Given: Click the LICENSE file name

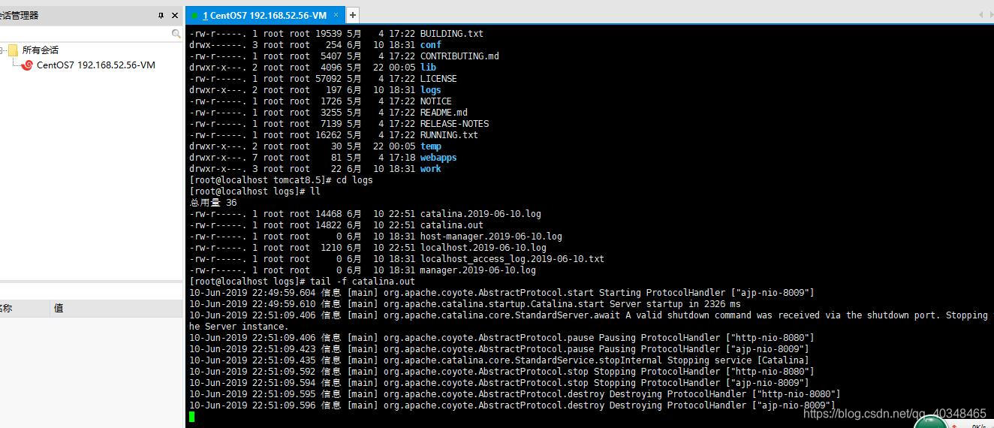Looking at the screenshot, I should click(438, 79).
